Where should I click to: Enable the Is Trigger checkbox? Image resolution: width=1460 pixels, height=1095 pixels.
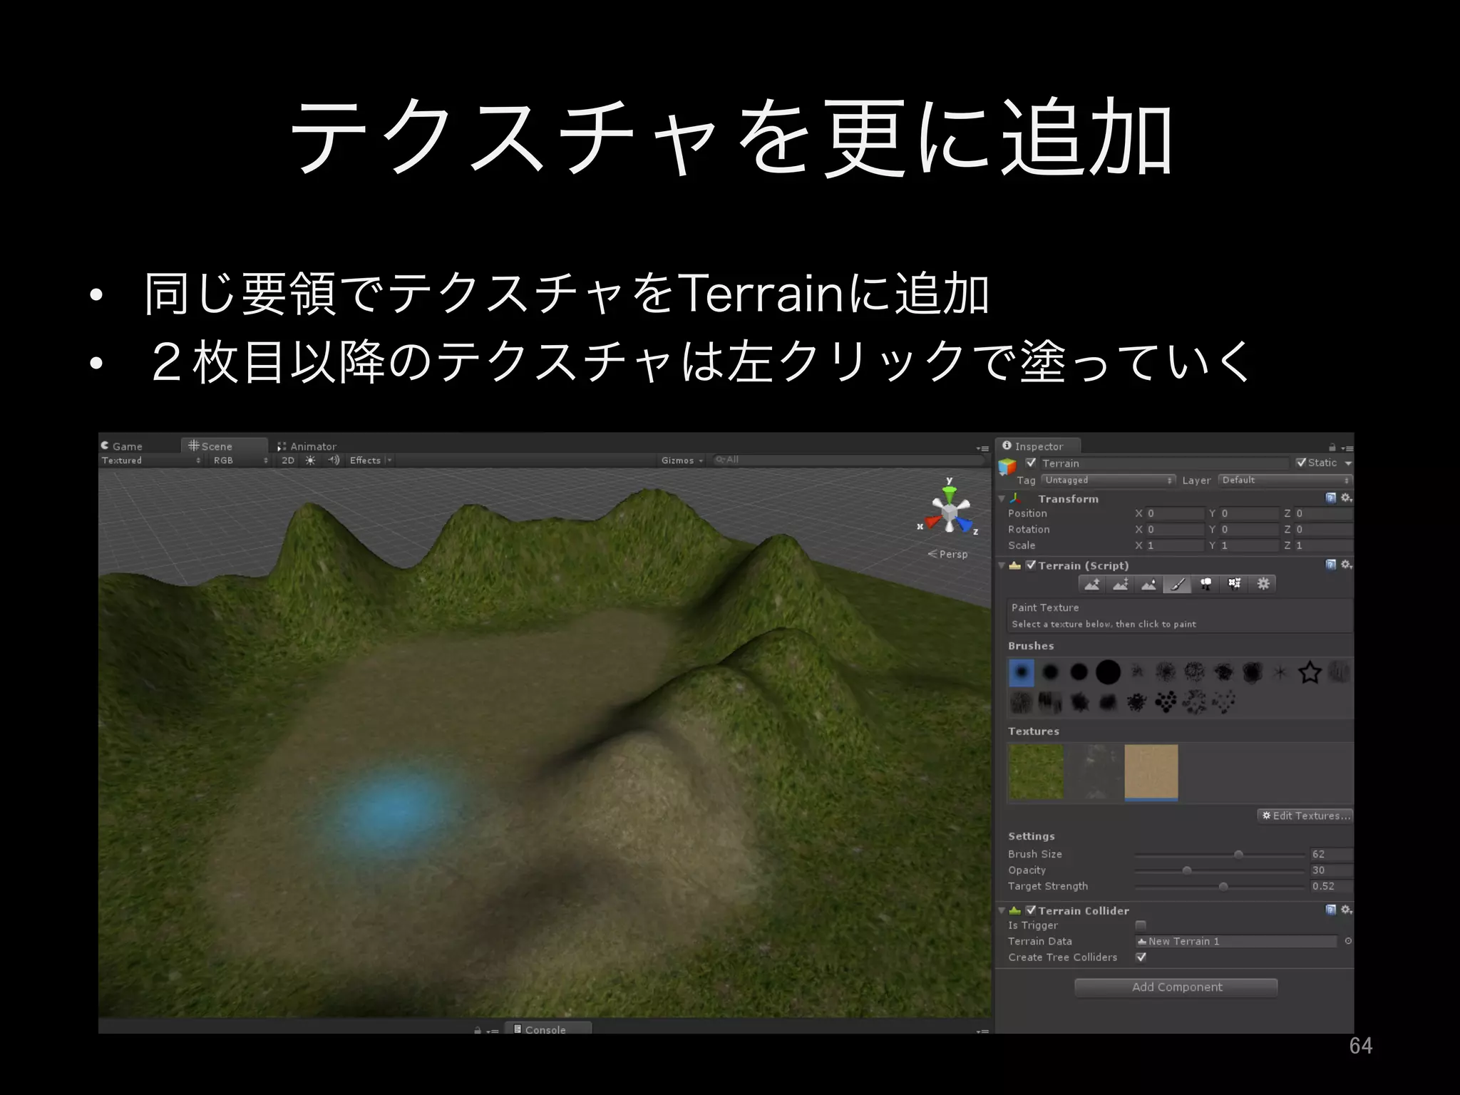tap(1141, 925)
